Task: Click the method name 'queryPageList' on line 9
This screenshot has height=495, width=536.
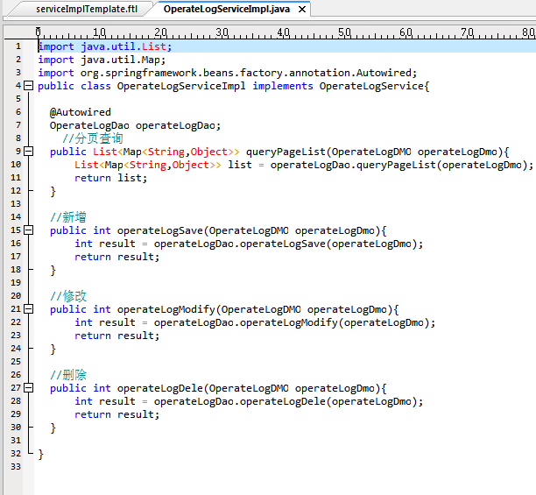Action: 286,152
